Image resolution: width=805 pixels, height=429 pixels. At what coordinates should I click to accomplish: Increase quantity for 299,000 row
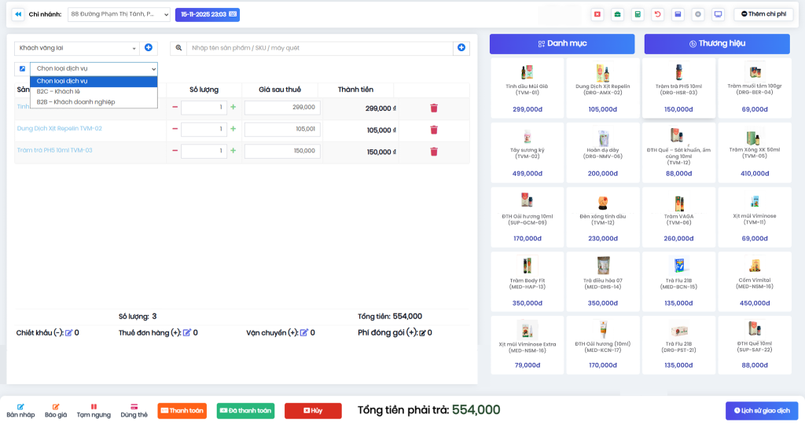pos(233,107)
